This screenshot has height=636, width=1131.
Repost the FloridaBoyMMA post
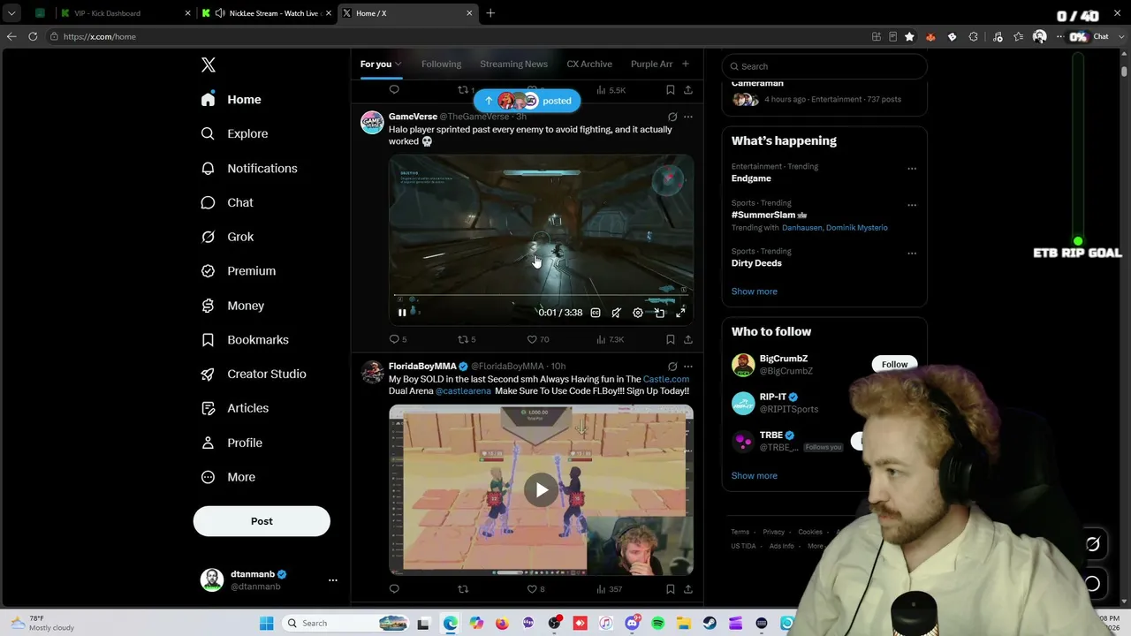pos(463,589)
